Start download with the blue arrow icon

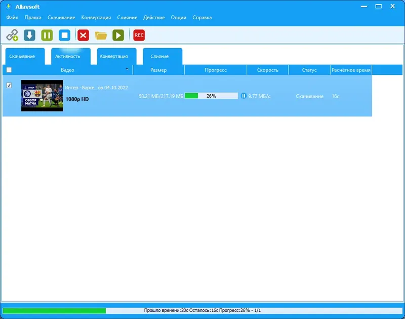(29, 35)
